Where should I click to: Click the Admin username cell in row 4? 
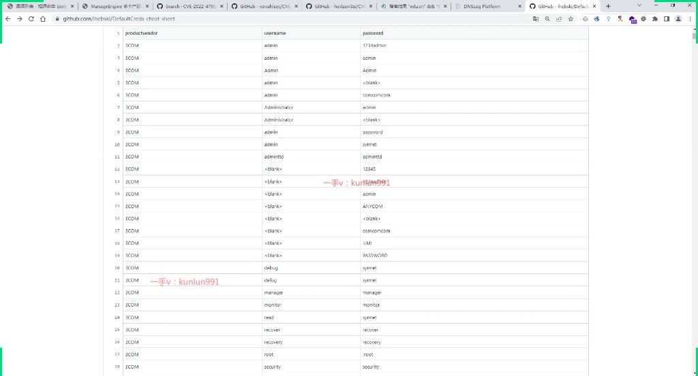tap(311, 71)
